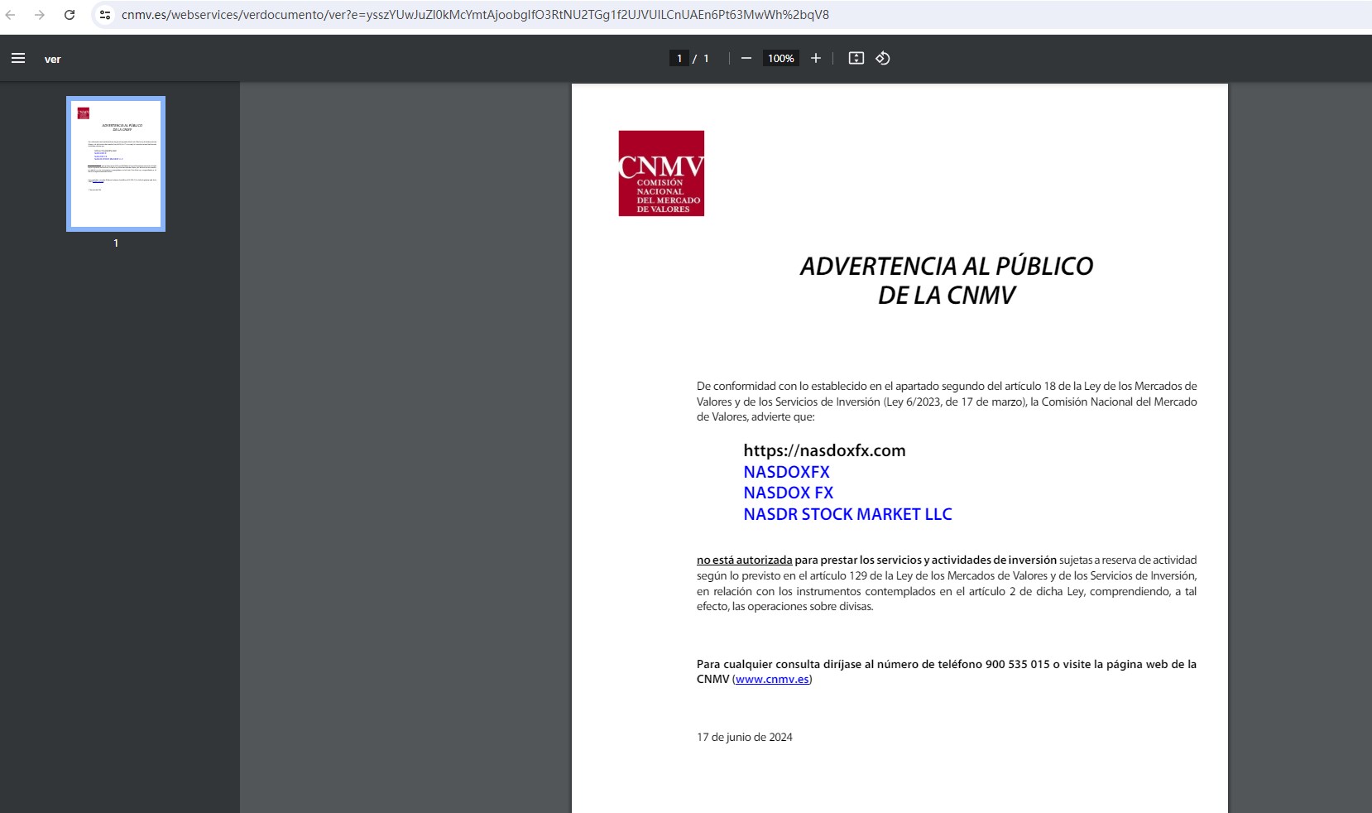Select the page 1 thumbnail
Viewport: 1372px width, 813px height.
point(116,164)
